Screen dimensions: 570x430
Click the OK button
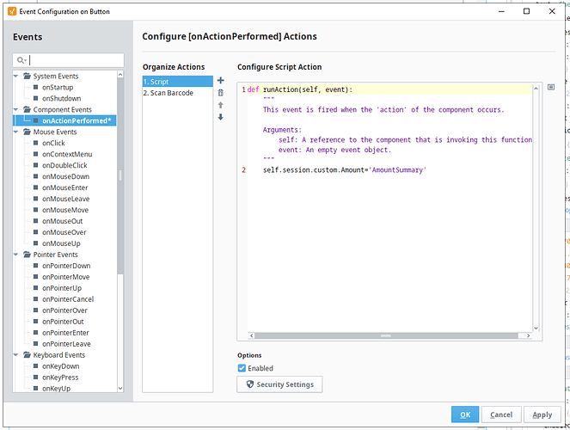tap(465, 415)
